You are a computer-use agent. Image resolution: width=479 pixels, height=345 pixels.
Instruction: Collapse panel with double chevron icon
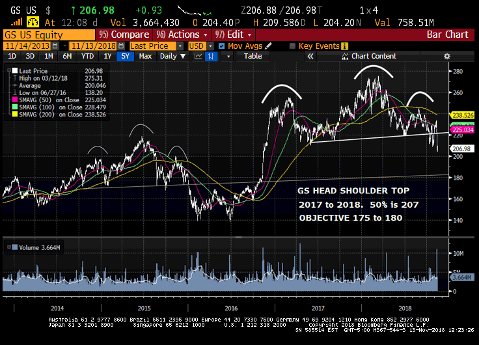pos(310,56)
